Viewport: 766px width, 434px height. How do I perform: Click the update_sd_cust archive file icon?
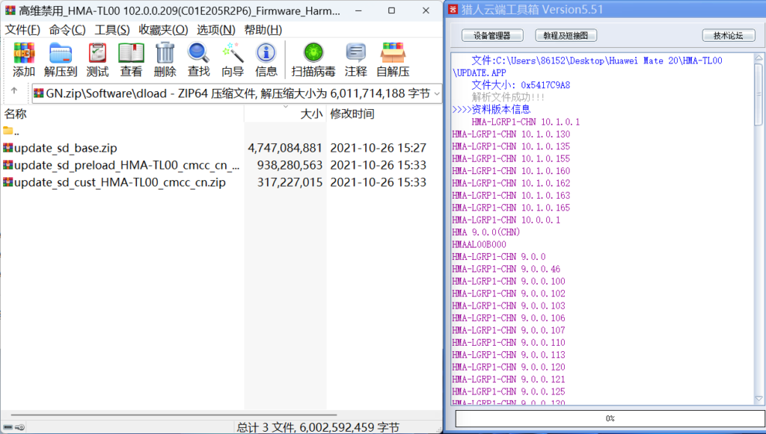click(x=7, y=182)
